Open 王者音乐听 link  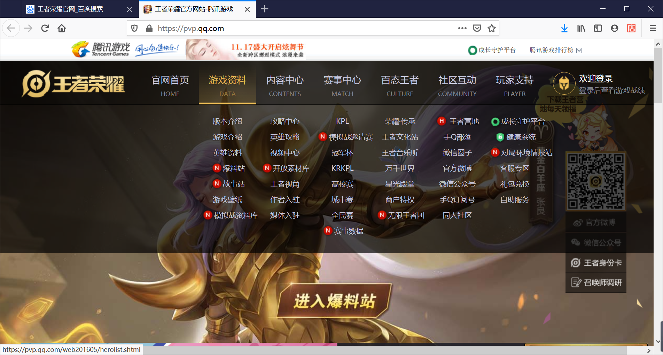400,152
